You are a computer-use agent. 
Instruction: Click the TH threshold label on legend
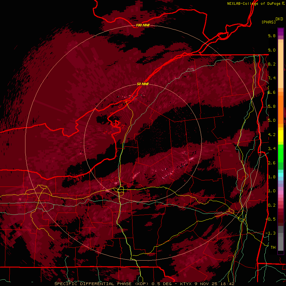coord(273,248)
